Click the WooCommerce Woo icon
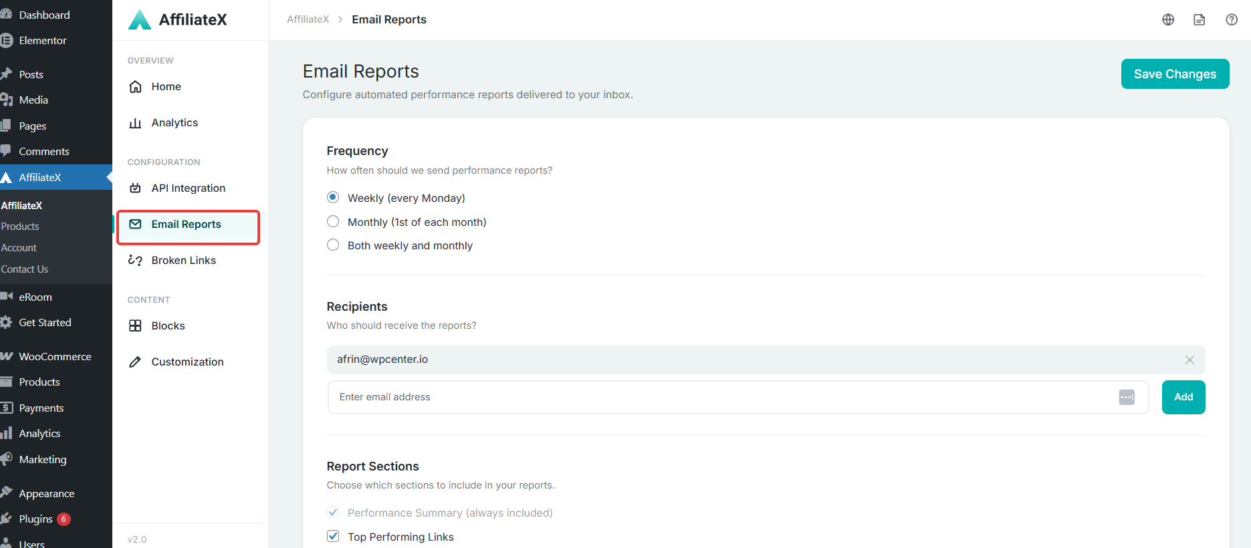 click(7, 356)
